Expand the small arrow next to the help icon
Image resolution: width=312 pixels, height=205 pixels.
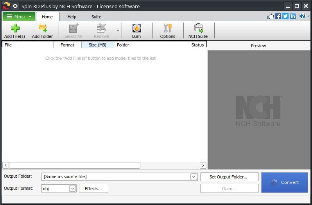pos(309,16)
